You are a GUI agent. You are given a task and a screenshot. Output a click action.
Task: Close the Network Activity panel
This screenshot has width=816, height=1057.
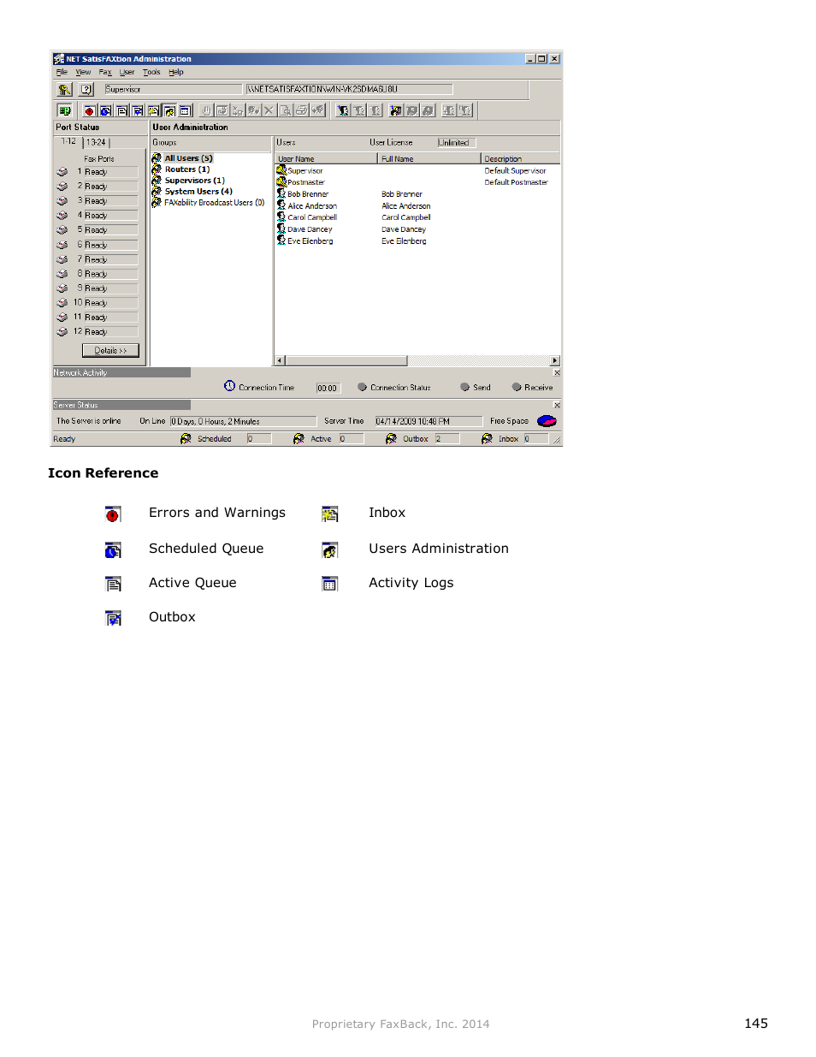point(557,373)
